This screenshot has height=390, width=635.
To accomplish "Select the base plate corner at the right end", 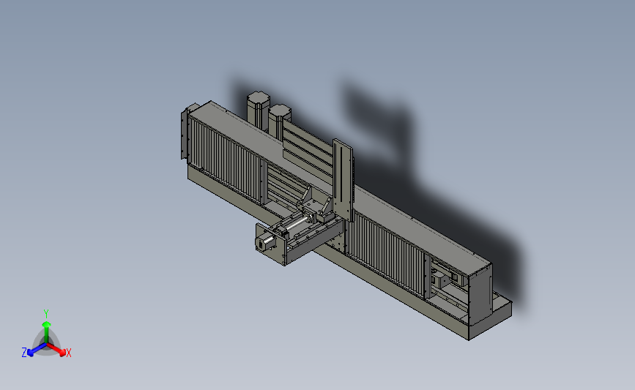I will (x=490, y=320).
